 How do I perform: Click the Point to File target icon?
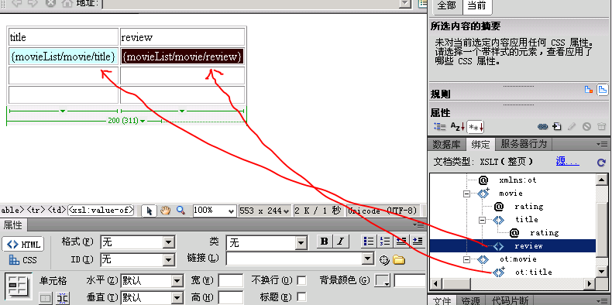384,259
